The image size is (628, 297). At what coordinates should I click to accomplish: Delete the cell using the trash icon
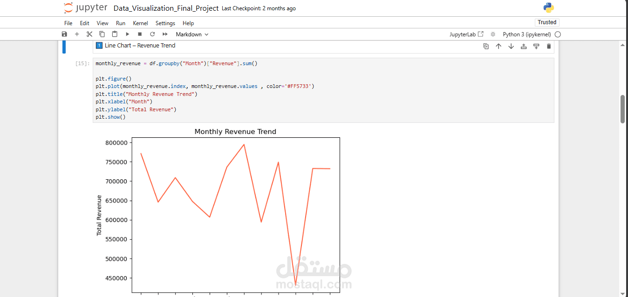point(548,46)
